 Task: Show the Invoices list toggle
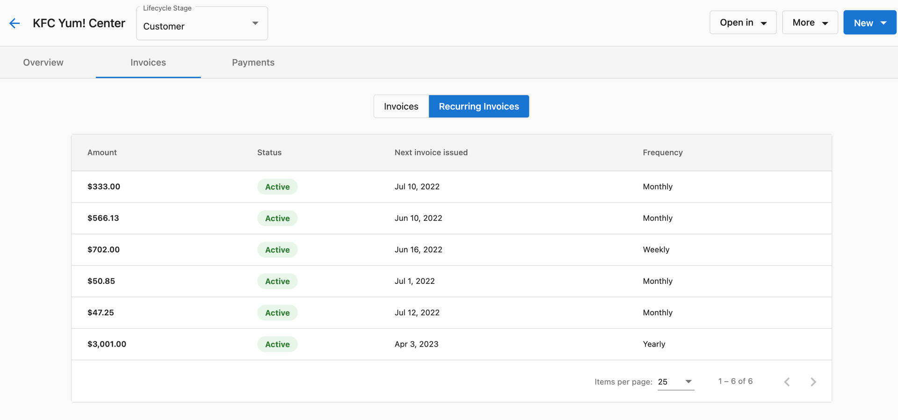tap(401, 106)
